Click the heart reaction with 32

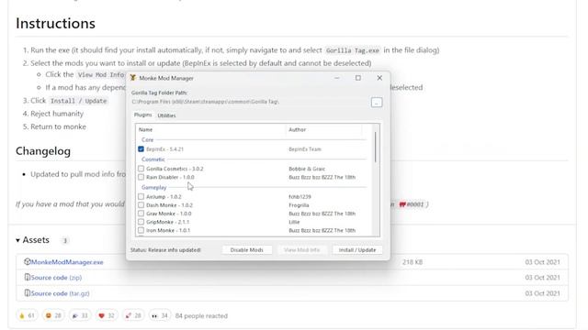point(107,315)
